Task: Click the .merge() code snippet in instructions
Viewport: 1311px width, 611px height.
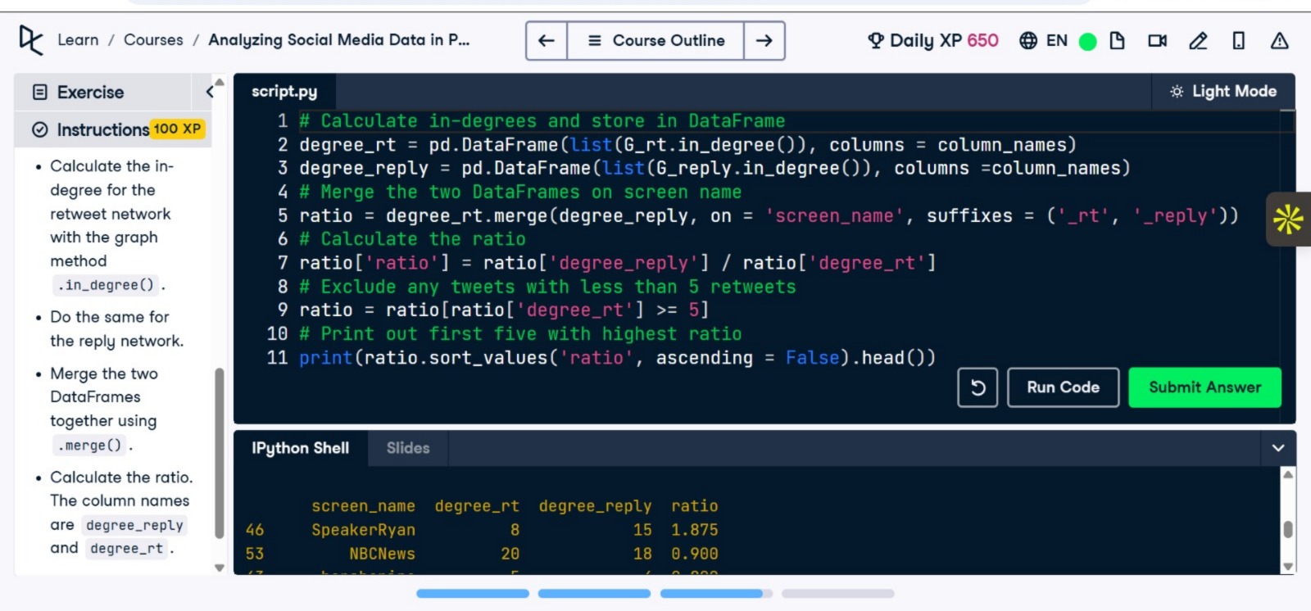Action: click(89, 446)
